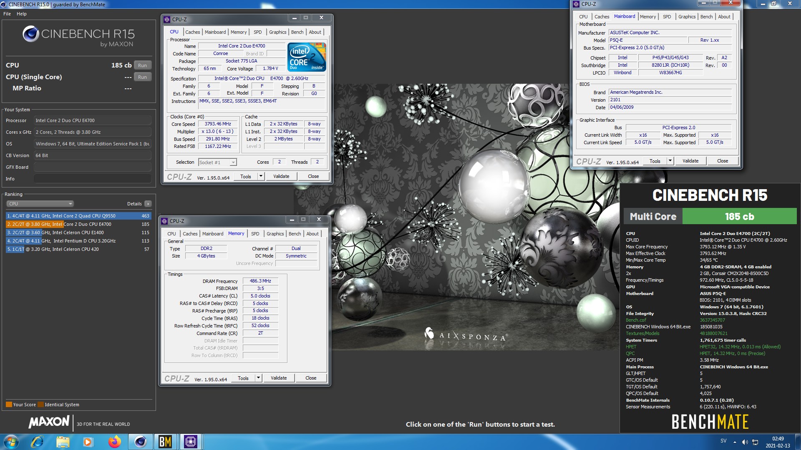The height and width of the screenshot is (450, 801).
Task: Click the volume speaker tray icon
Action: pos(745,442)
